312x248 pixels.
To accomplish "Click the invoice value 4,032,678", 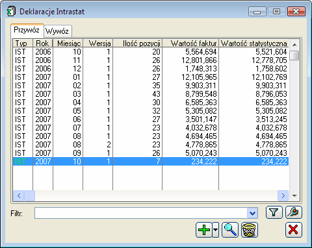I will coord(201,128).
